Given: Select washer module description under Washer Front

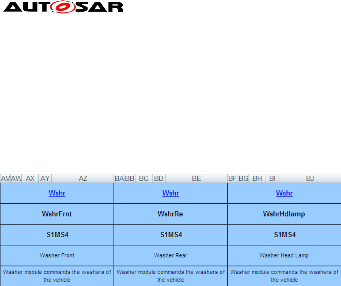Looking at the screenshot, I should pyautogui.click(x=57, y=276).
